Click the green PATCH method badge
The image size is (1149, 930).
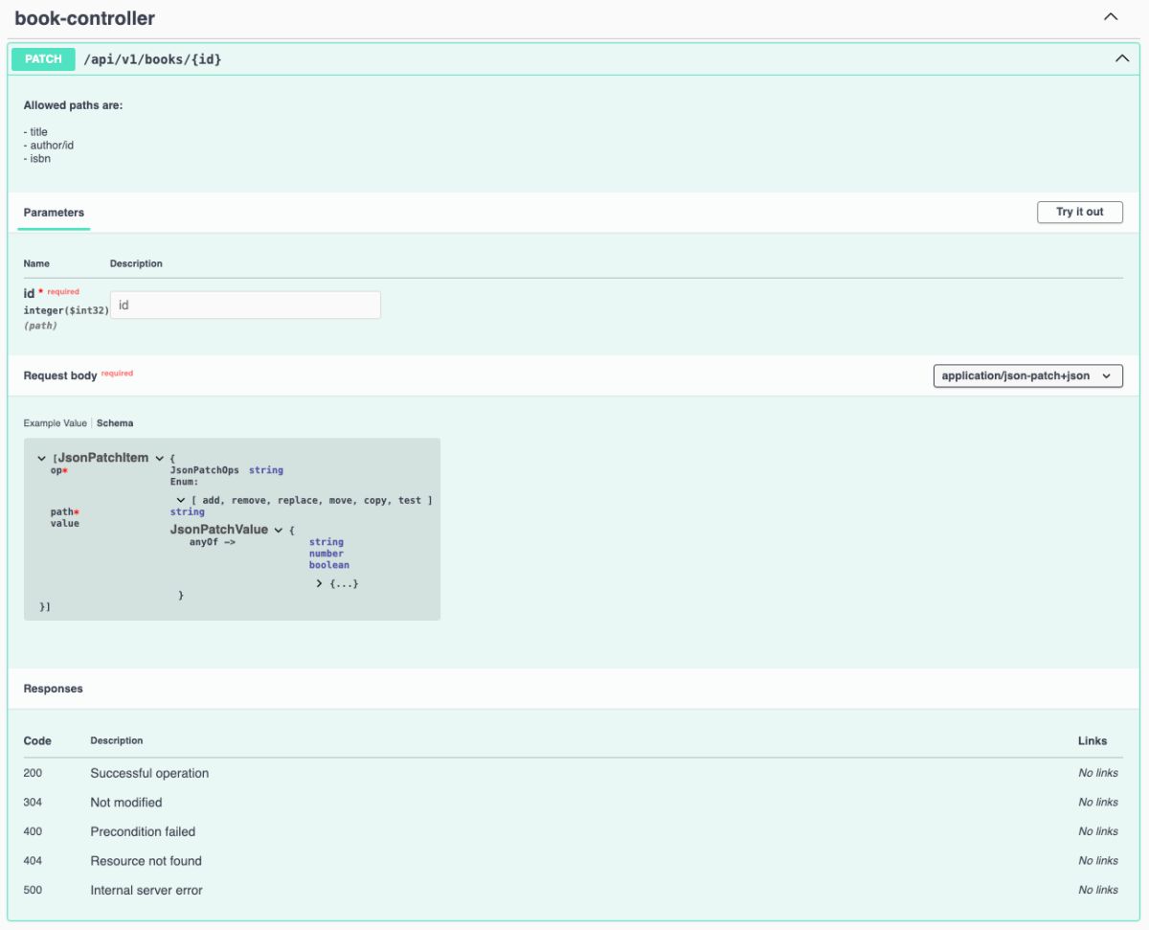point(43,59)
